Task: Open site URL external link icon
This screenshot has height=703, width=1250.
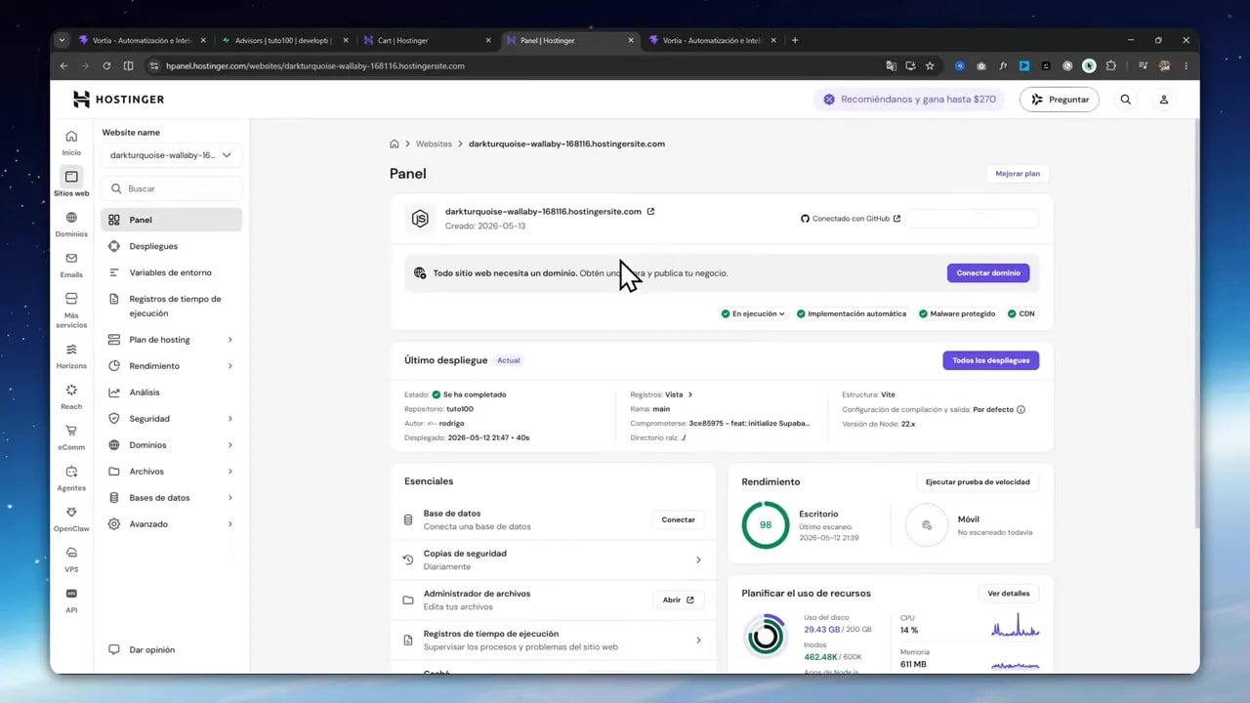Action: tap(651, 211)
